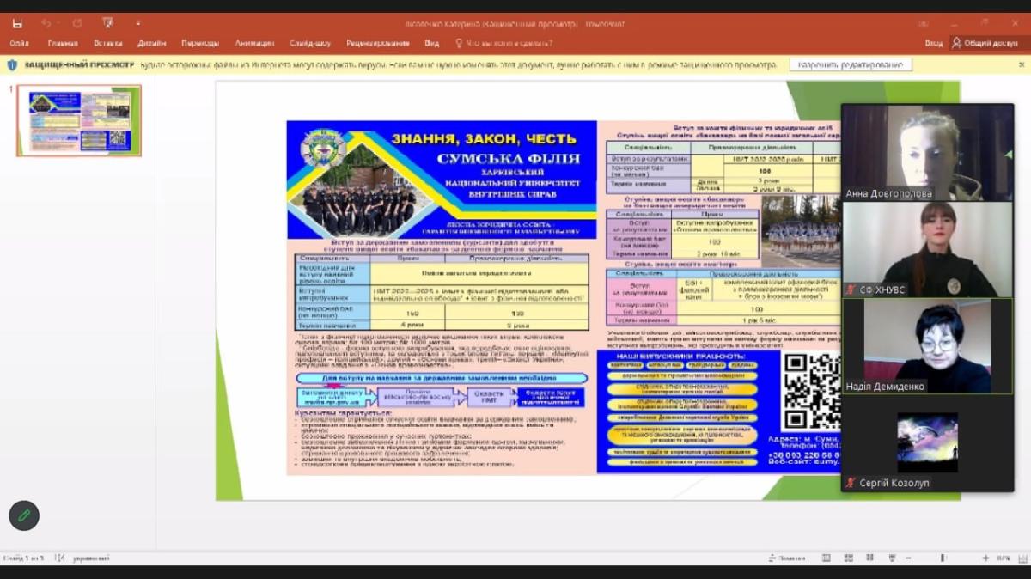1031x579 pixels.
Task: Select slide 1 thumbnail in slide panel
Action: pos(79,120)
